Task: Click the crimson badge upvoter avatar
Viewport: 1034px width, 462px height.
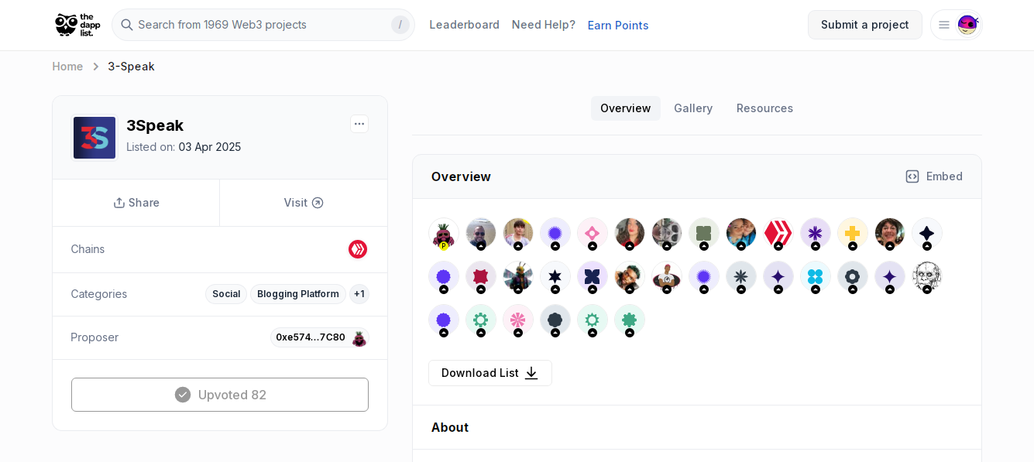Action: point(481,276)
